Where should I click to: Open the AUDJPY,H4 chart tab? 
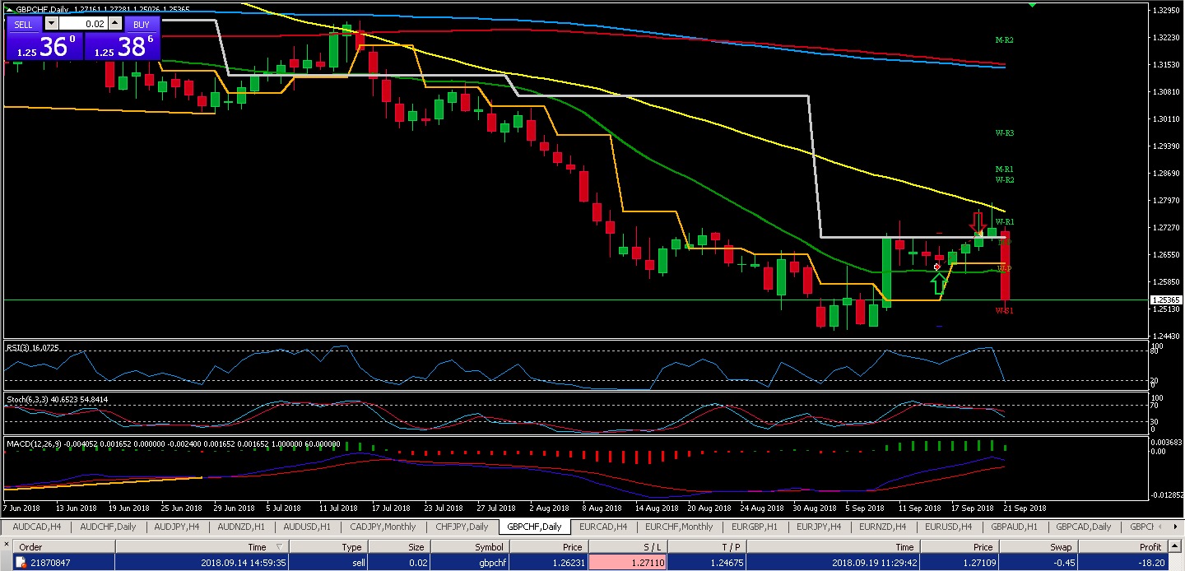(176, 527)
